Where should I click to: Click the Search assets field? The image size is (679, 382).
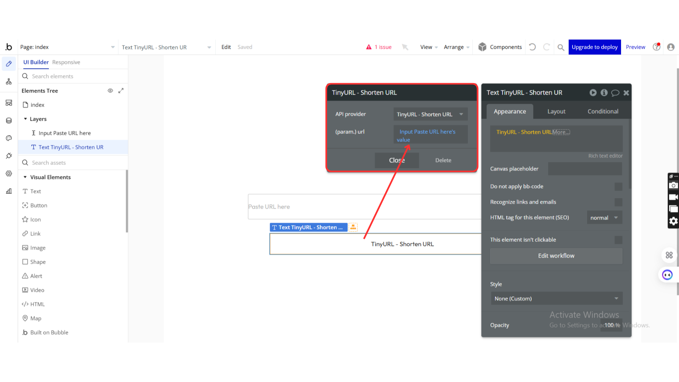pyautogui.click(x=73, y=162)
